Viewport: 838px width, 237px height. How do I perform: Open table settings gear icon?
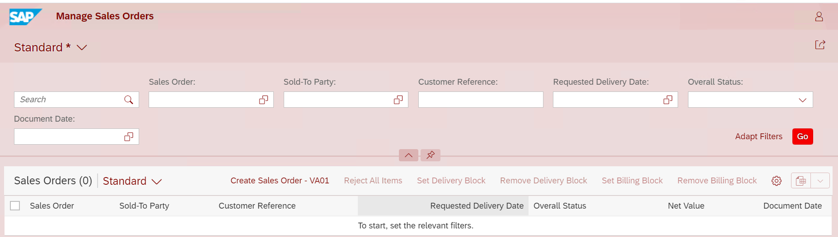click(777, 181)
